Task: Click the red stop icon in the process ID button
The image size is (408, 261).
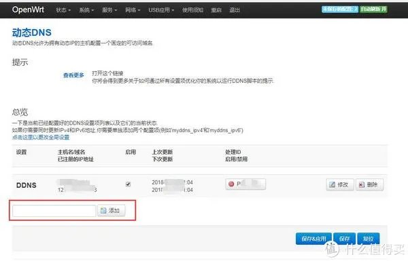Action: tap(231, 184)
